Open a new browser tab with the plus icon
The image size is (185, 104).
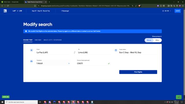click(x=49, y=2)
